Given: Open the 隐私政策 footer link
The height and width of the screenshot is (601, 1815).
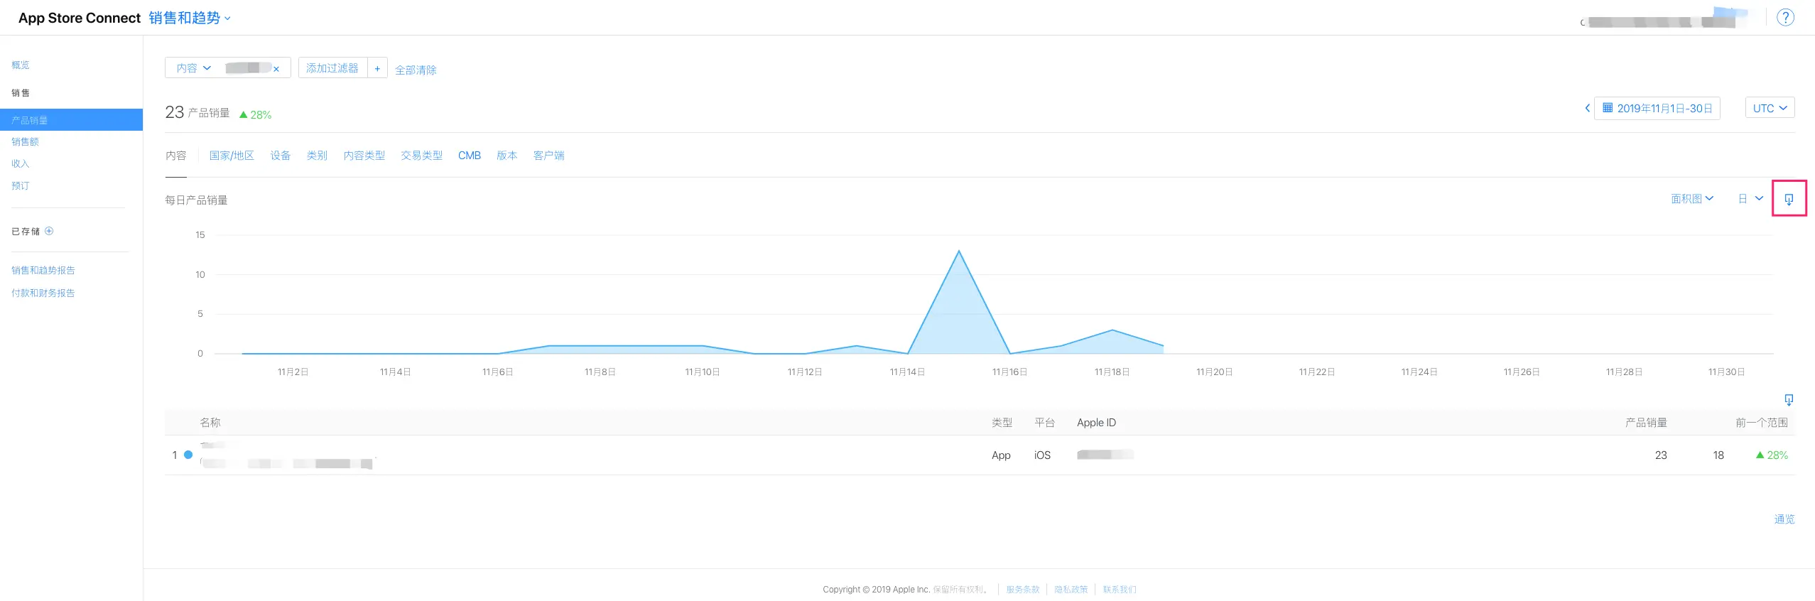Looking at the screenshot, I should pyautogui.click(x=1071, y=590).
